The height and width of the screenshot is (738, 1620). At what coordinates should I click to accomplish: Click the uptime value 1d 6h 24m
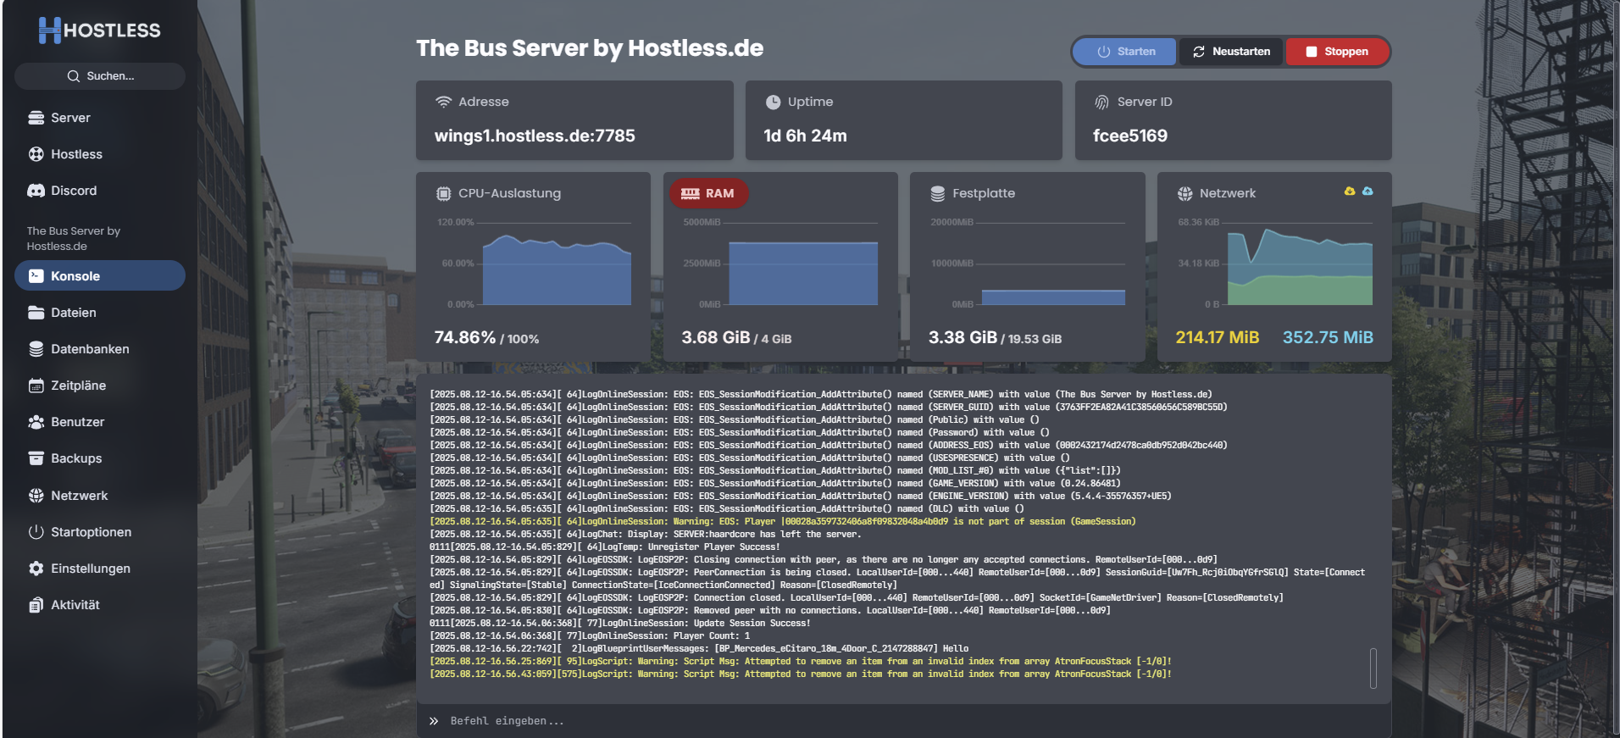pos(805,136)
